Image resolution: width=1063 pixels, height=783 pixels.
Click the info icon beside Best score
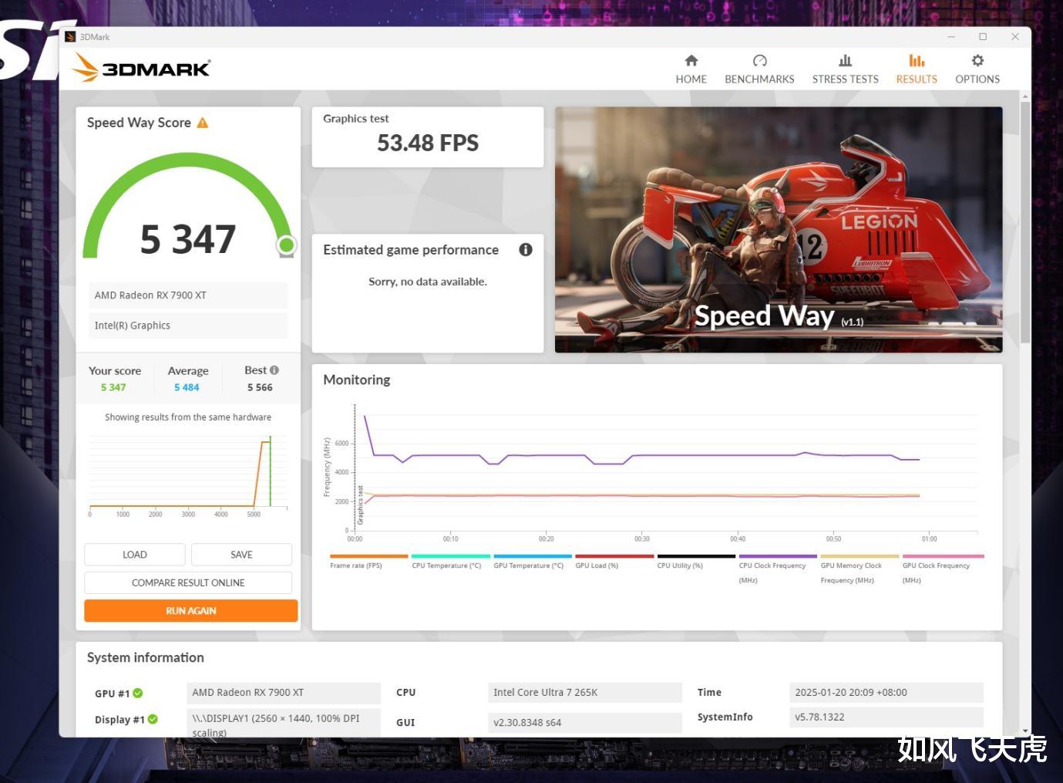[x=274, y=370]
